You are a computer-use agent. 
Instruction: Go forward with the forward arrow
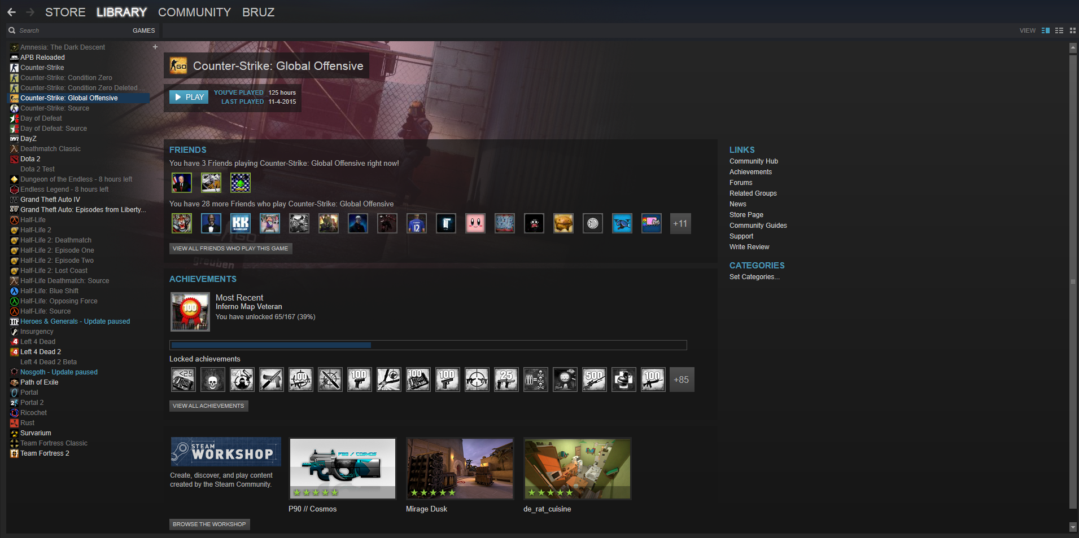[x=30, y=12]
